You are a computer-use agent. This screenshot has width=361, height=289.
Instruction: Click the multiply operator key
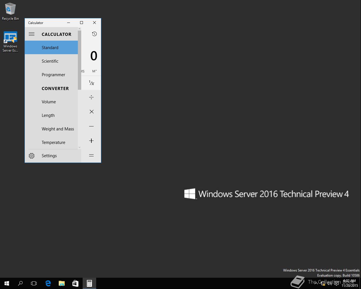(91, 112)
